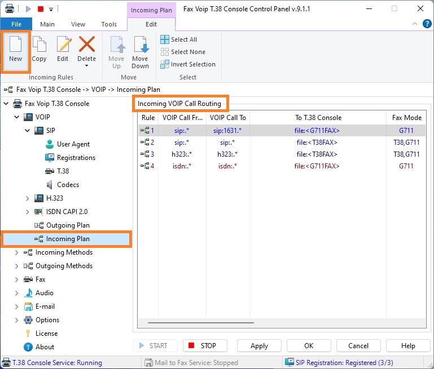Image resolution: width=434 pixels, height=369 pixels.
Task: Click Select None in the ribbon
Action: 183,52
